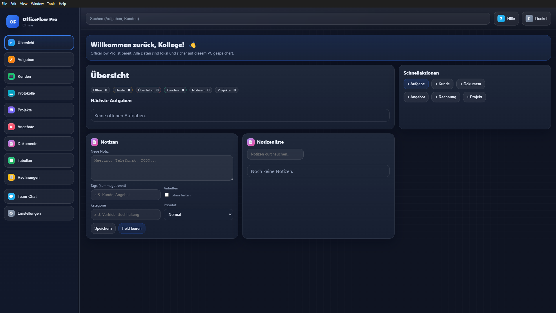556x313 pixels.
Task: Click the + Angebot quick action
Action: tap(416, 97)
